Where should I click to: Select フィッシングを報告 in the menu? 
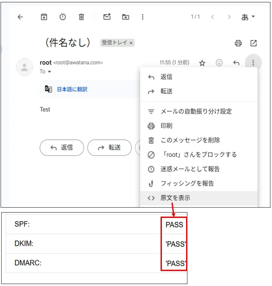(x=199, y=183)
